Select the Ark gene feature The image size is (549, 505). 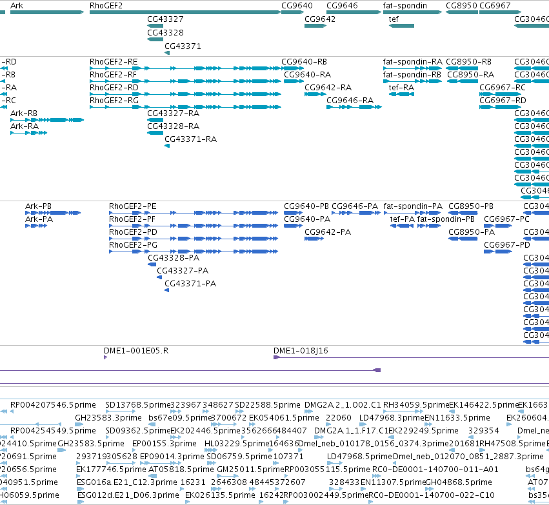click(47, 12)
